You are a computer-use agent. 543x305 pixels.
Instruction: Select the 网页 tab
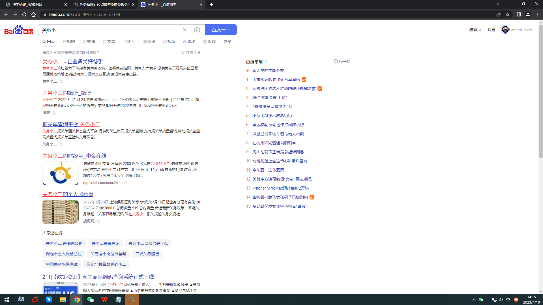point(49,42)
